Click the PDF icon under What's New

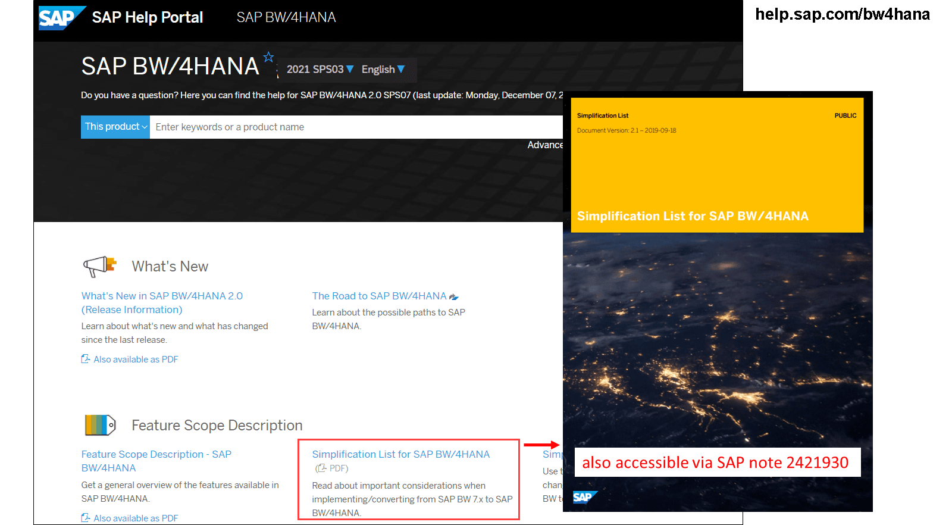86,359
